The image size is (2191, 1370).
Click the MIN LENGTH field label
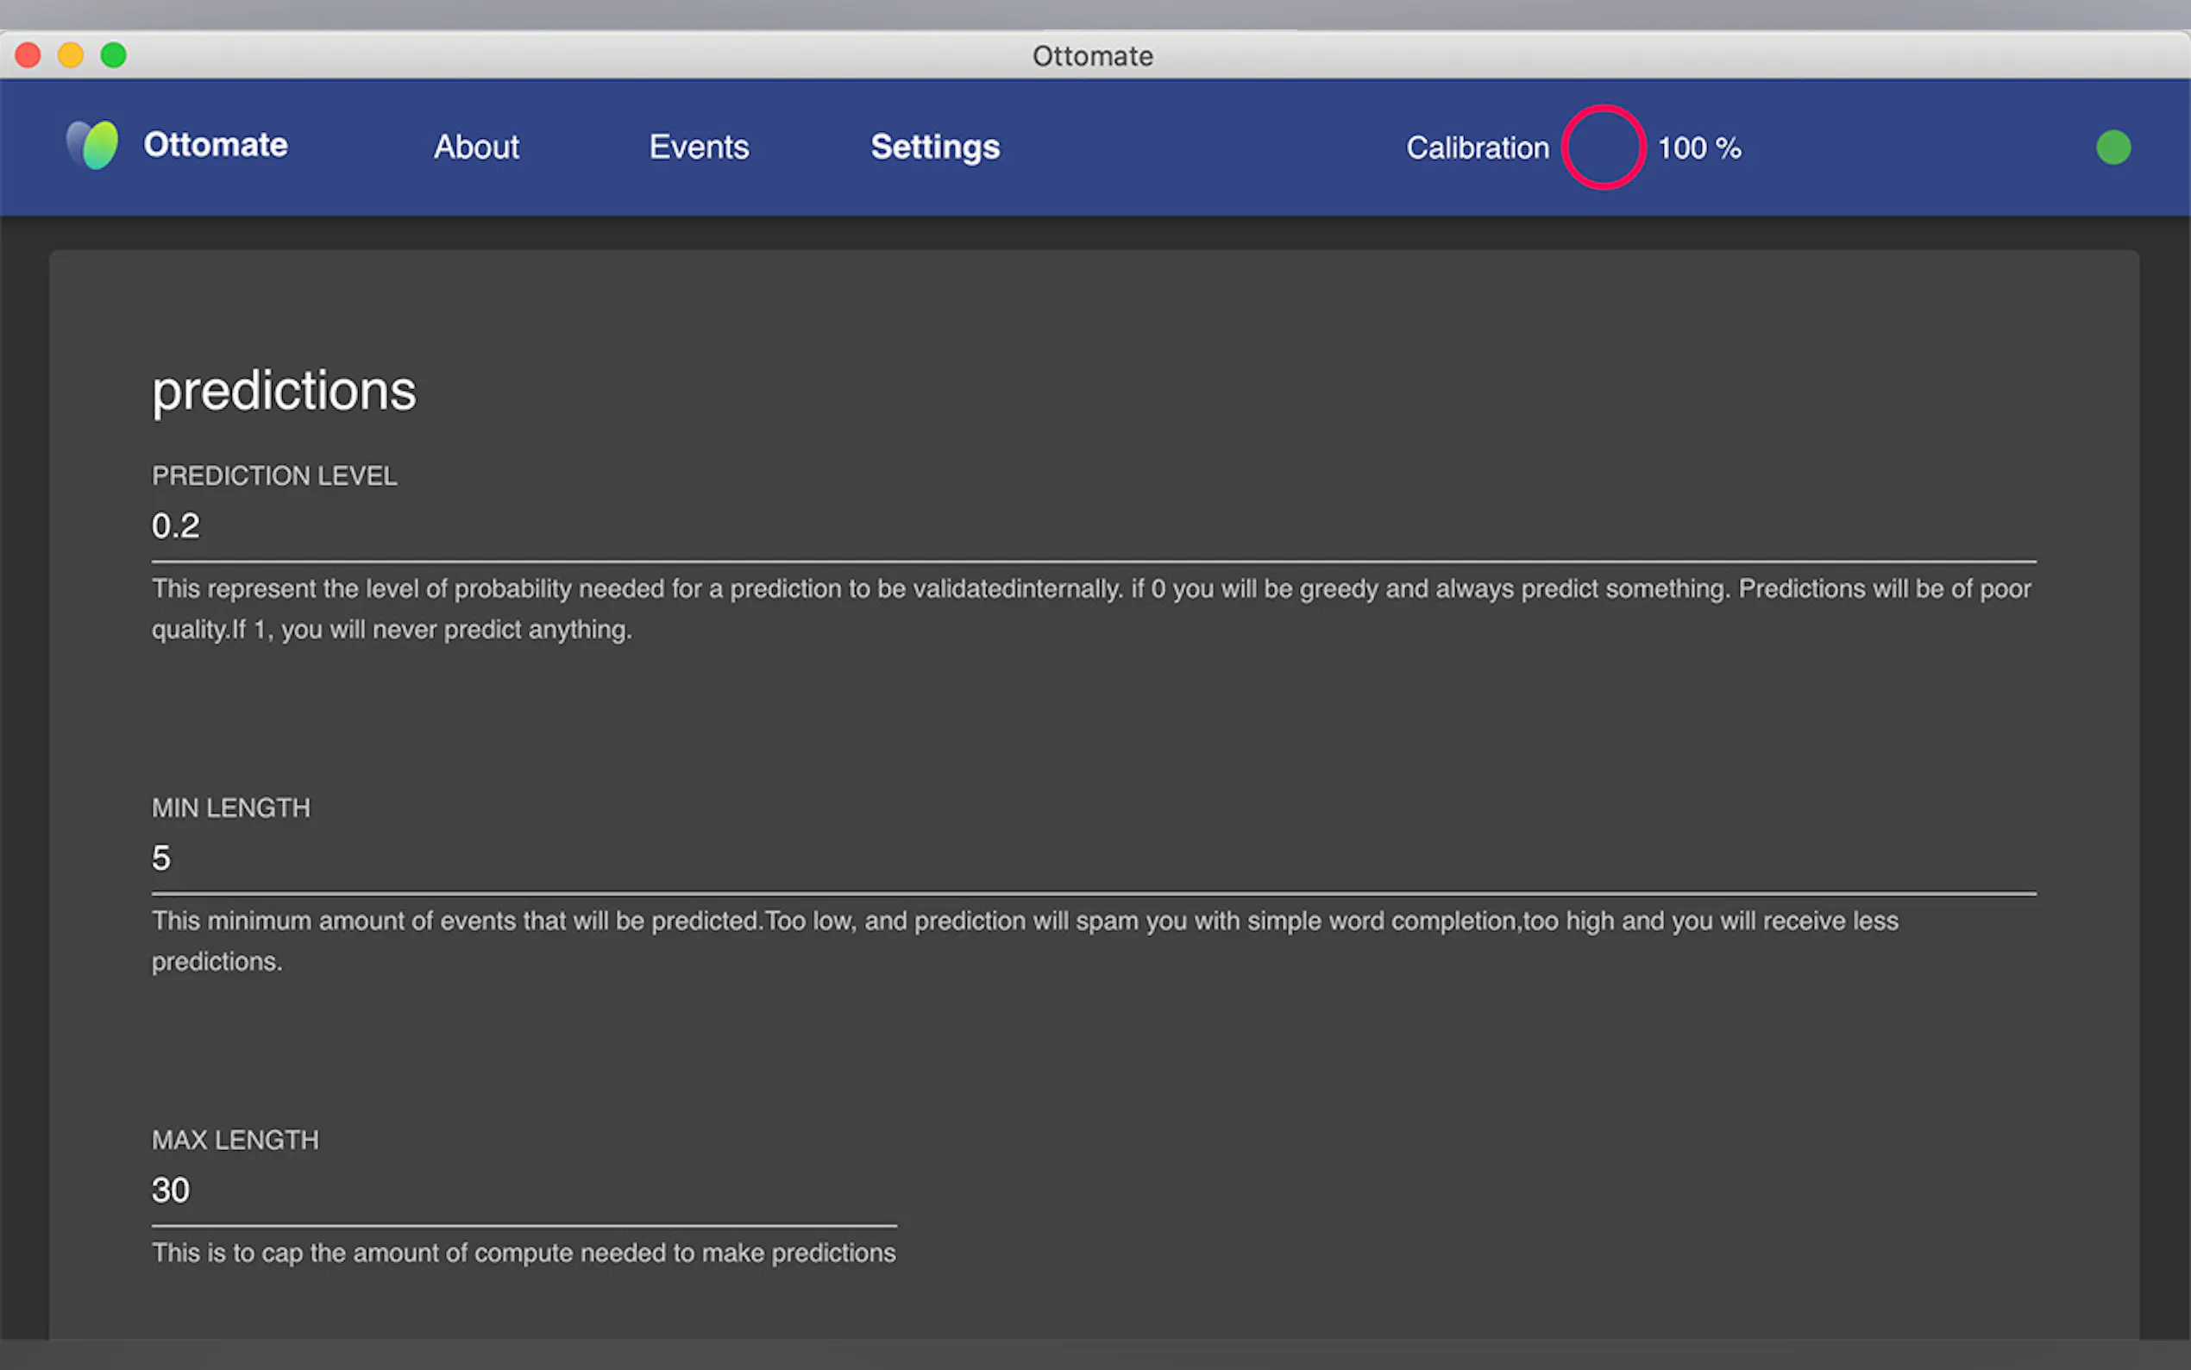(x=230, y=808)
